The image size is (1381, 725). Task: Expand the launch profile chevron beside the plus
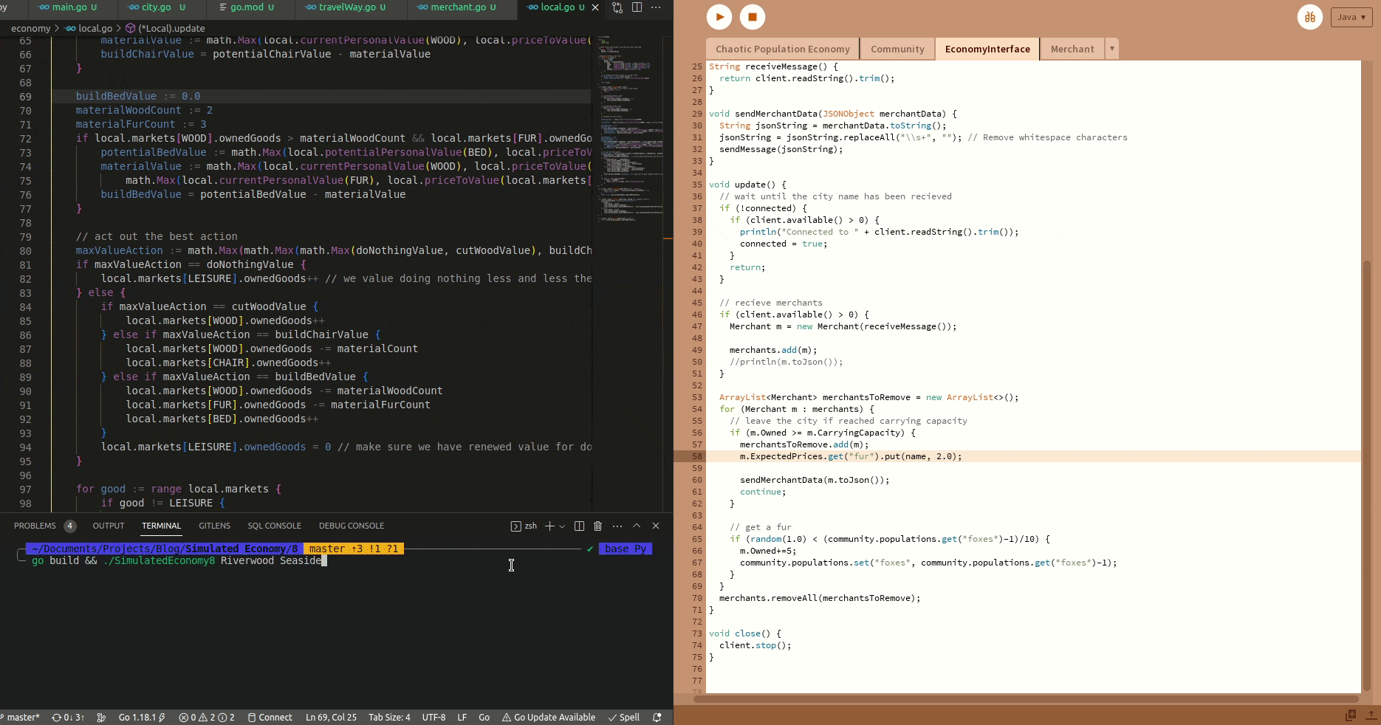(562, 526)
